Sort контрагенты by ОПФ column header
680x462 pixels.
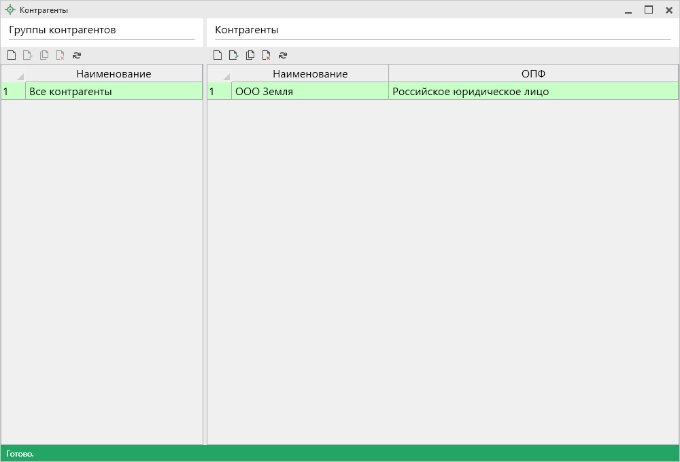[533, 73]
